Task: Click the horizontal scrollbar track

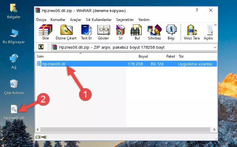Action: [125, 129]
